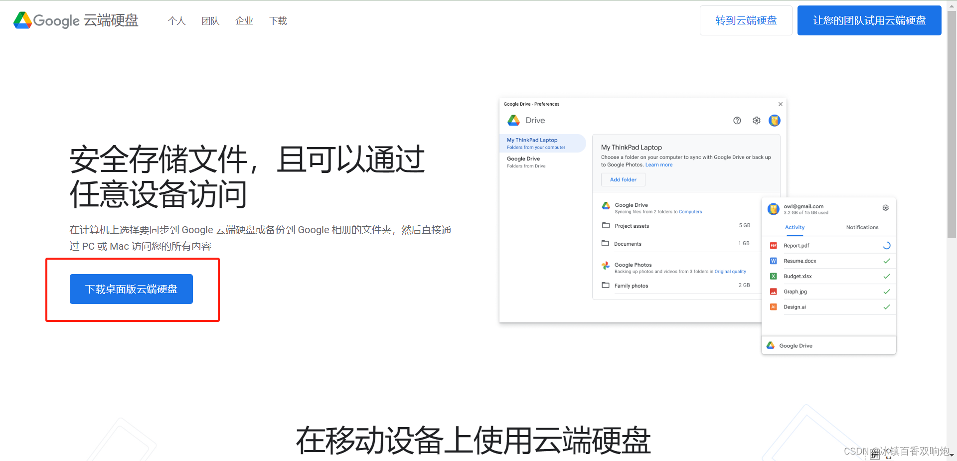The height and width of the screenshot is (461, 957).
Task: Open the 个人 nav menu item
Action: click(x=176, y=21)
